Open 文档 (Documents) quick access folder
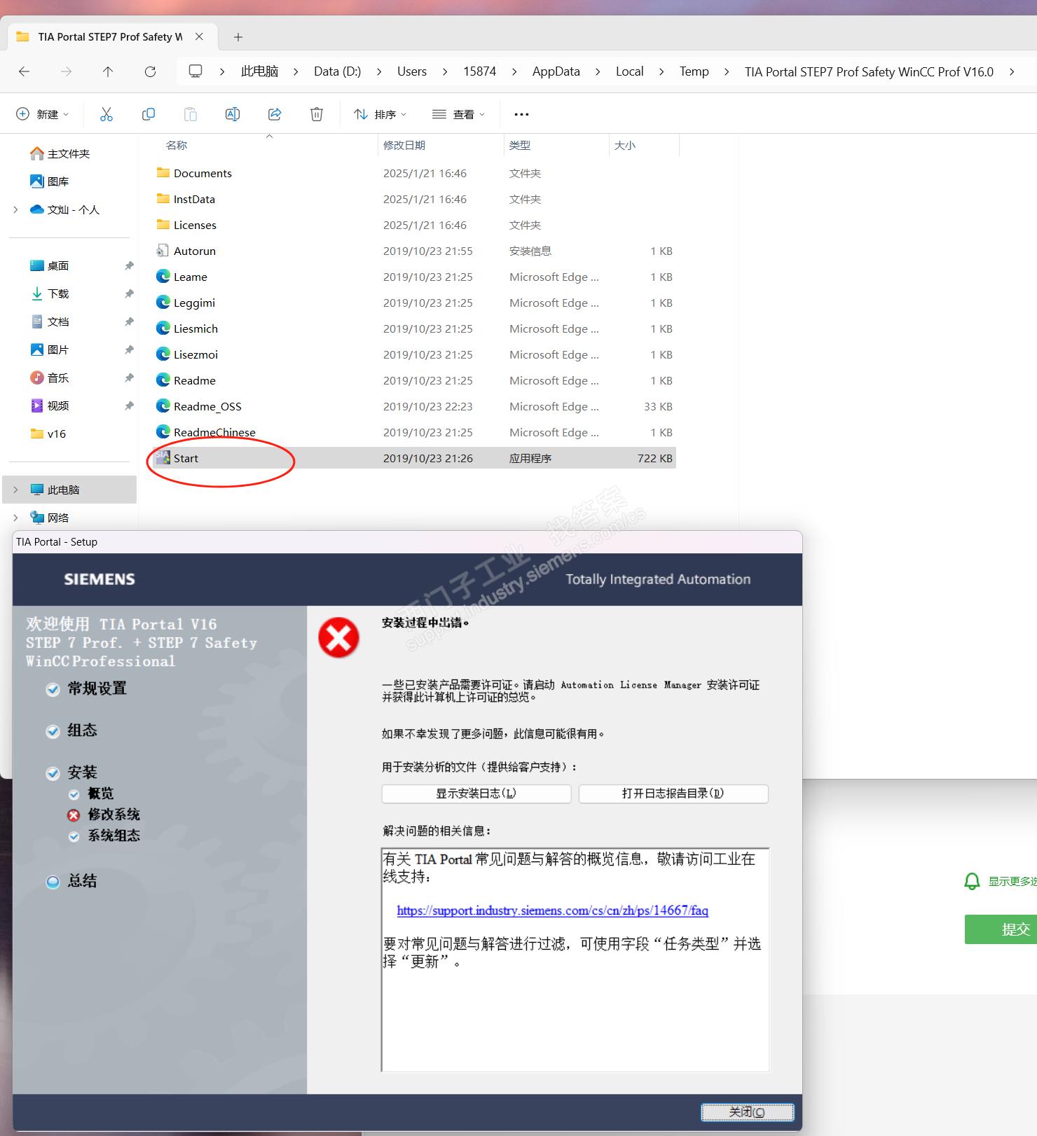The width and height of the screenshot is (1037, 1136). 50,321
